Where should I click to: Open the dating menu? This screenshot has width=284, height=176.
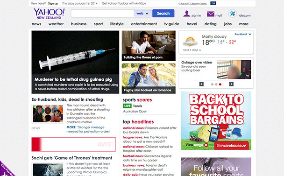click(x=211, y=24)
